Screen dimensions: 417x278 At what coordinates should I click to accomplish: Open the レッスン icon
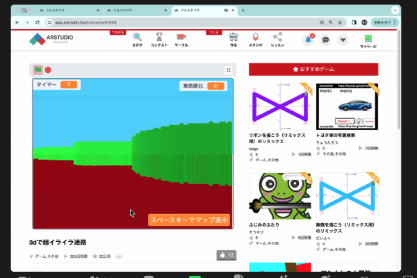click(x=277, y=40)
